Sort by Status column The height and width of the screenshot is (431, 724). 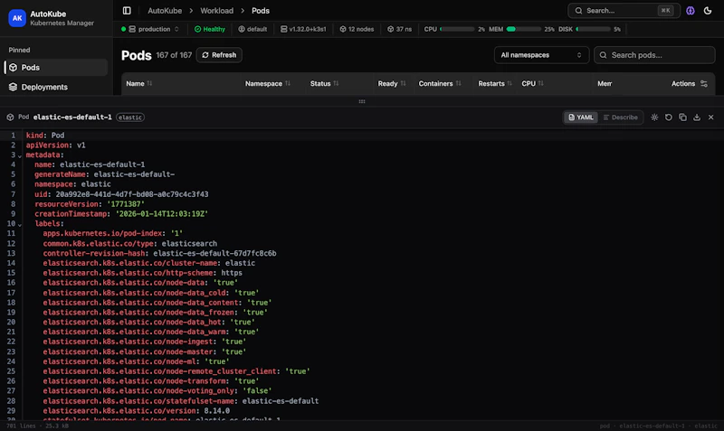tap(324, 83)
